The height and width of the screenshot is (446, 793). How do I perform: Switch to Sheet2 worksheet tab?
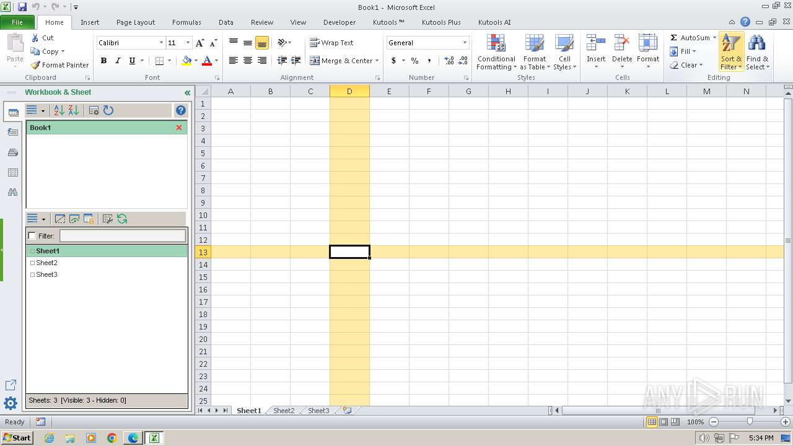(284, 411)
